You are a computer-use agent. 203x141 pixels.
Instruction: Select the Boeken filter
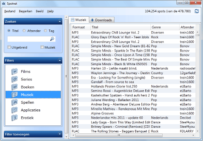[x=33, y=87]
